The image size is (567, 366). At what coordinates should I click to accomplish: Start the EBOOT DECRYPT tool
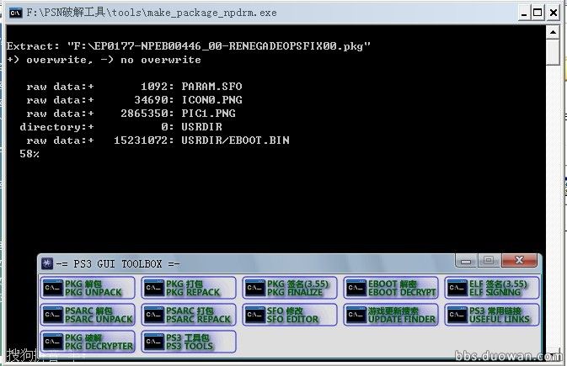point(391,288)
